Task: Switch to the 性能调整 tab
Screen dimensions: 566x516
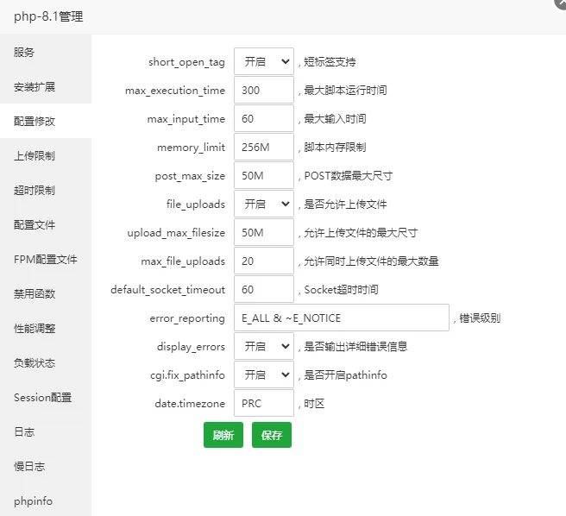Action: (46, 328)
